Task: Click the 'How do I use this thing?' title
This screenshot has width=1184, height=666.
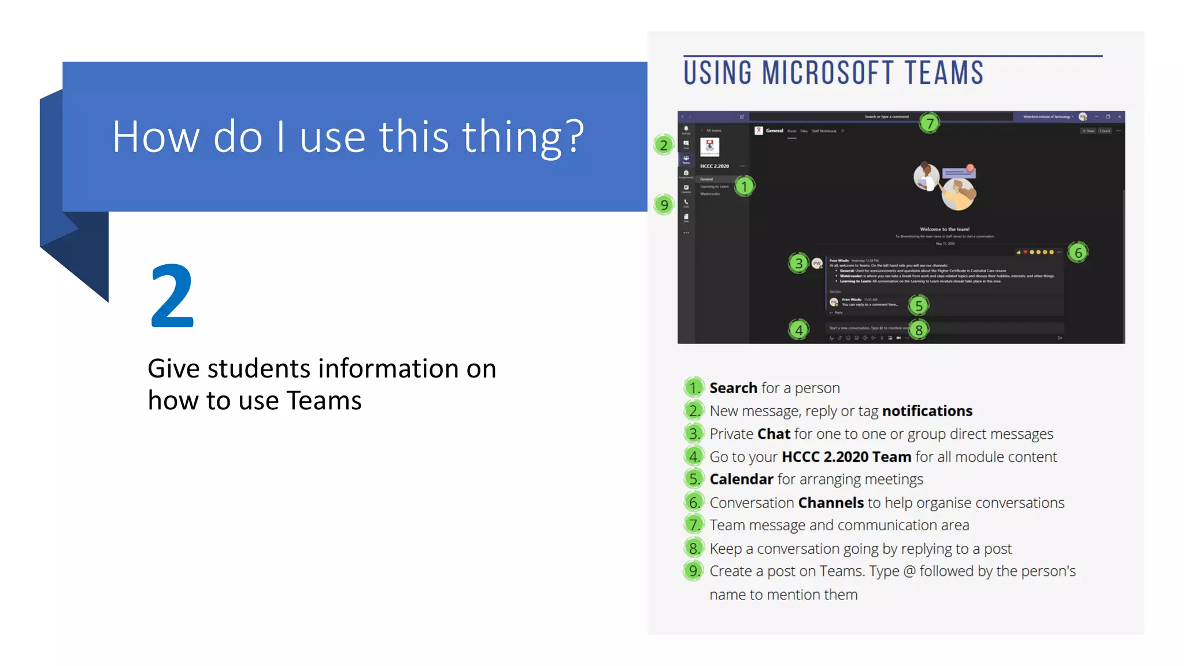Action: [x=348, y=136]
